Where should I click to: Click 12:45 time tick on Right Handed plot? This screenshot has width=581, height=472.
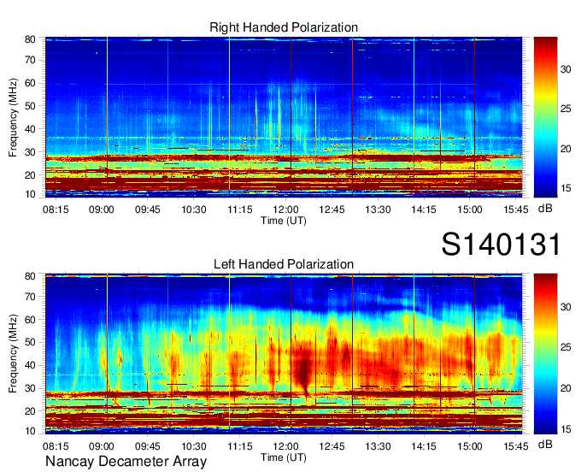(332, 209)
